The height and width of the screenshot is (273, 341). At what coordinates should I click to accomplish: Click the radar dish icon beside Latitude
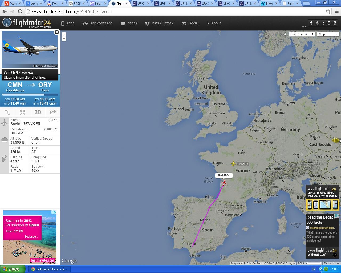click(5, 159)
